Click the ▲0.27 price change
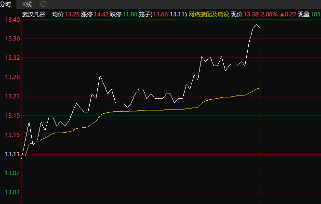 288,14
